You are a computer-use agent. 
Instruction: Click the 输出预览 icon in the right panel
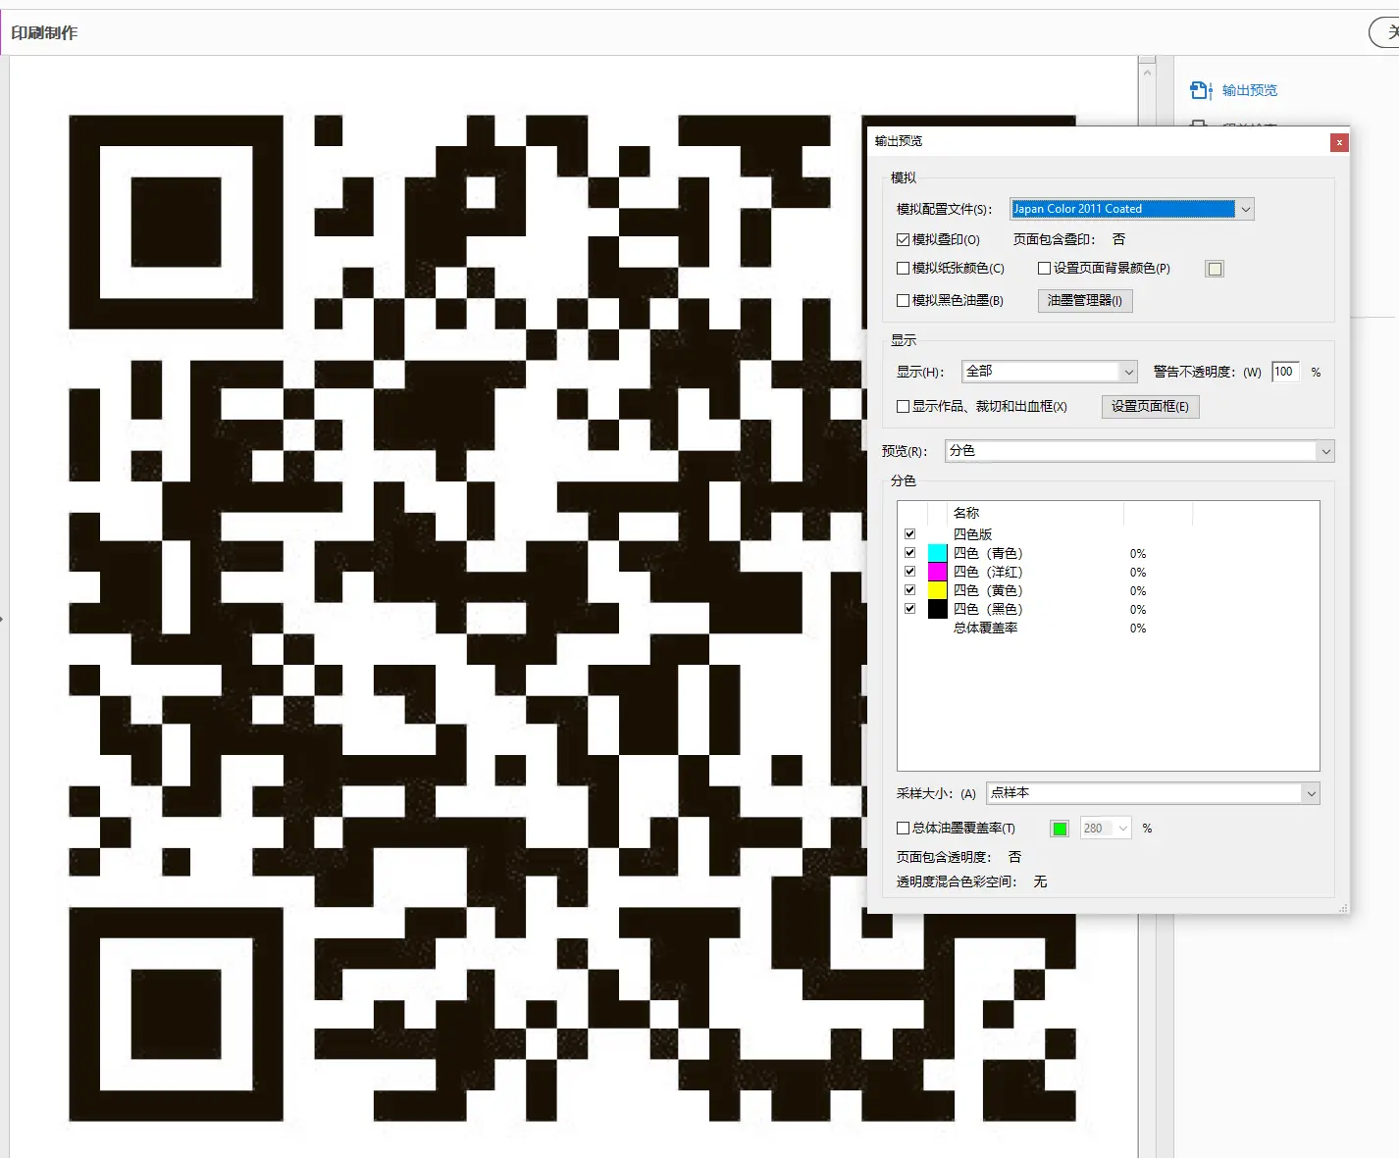coord(1201,90)
